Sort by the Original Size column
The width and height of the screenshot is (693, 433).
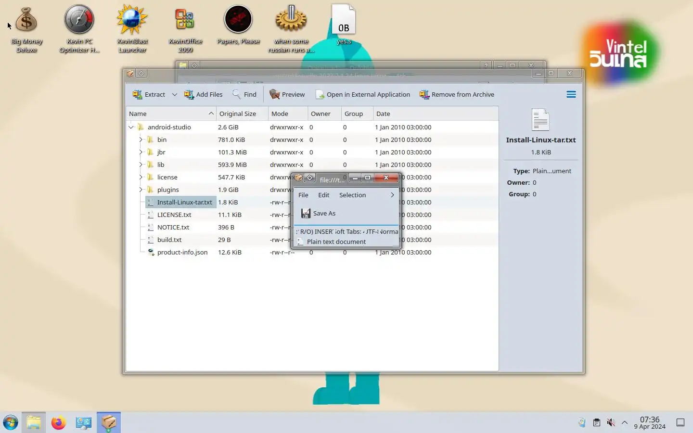242,114
